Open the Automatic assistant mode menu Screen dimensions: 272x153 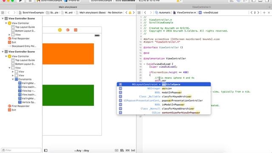(x=163, y=13)
